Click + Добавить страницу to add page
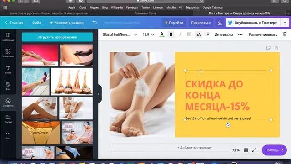 194,148
